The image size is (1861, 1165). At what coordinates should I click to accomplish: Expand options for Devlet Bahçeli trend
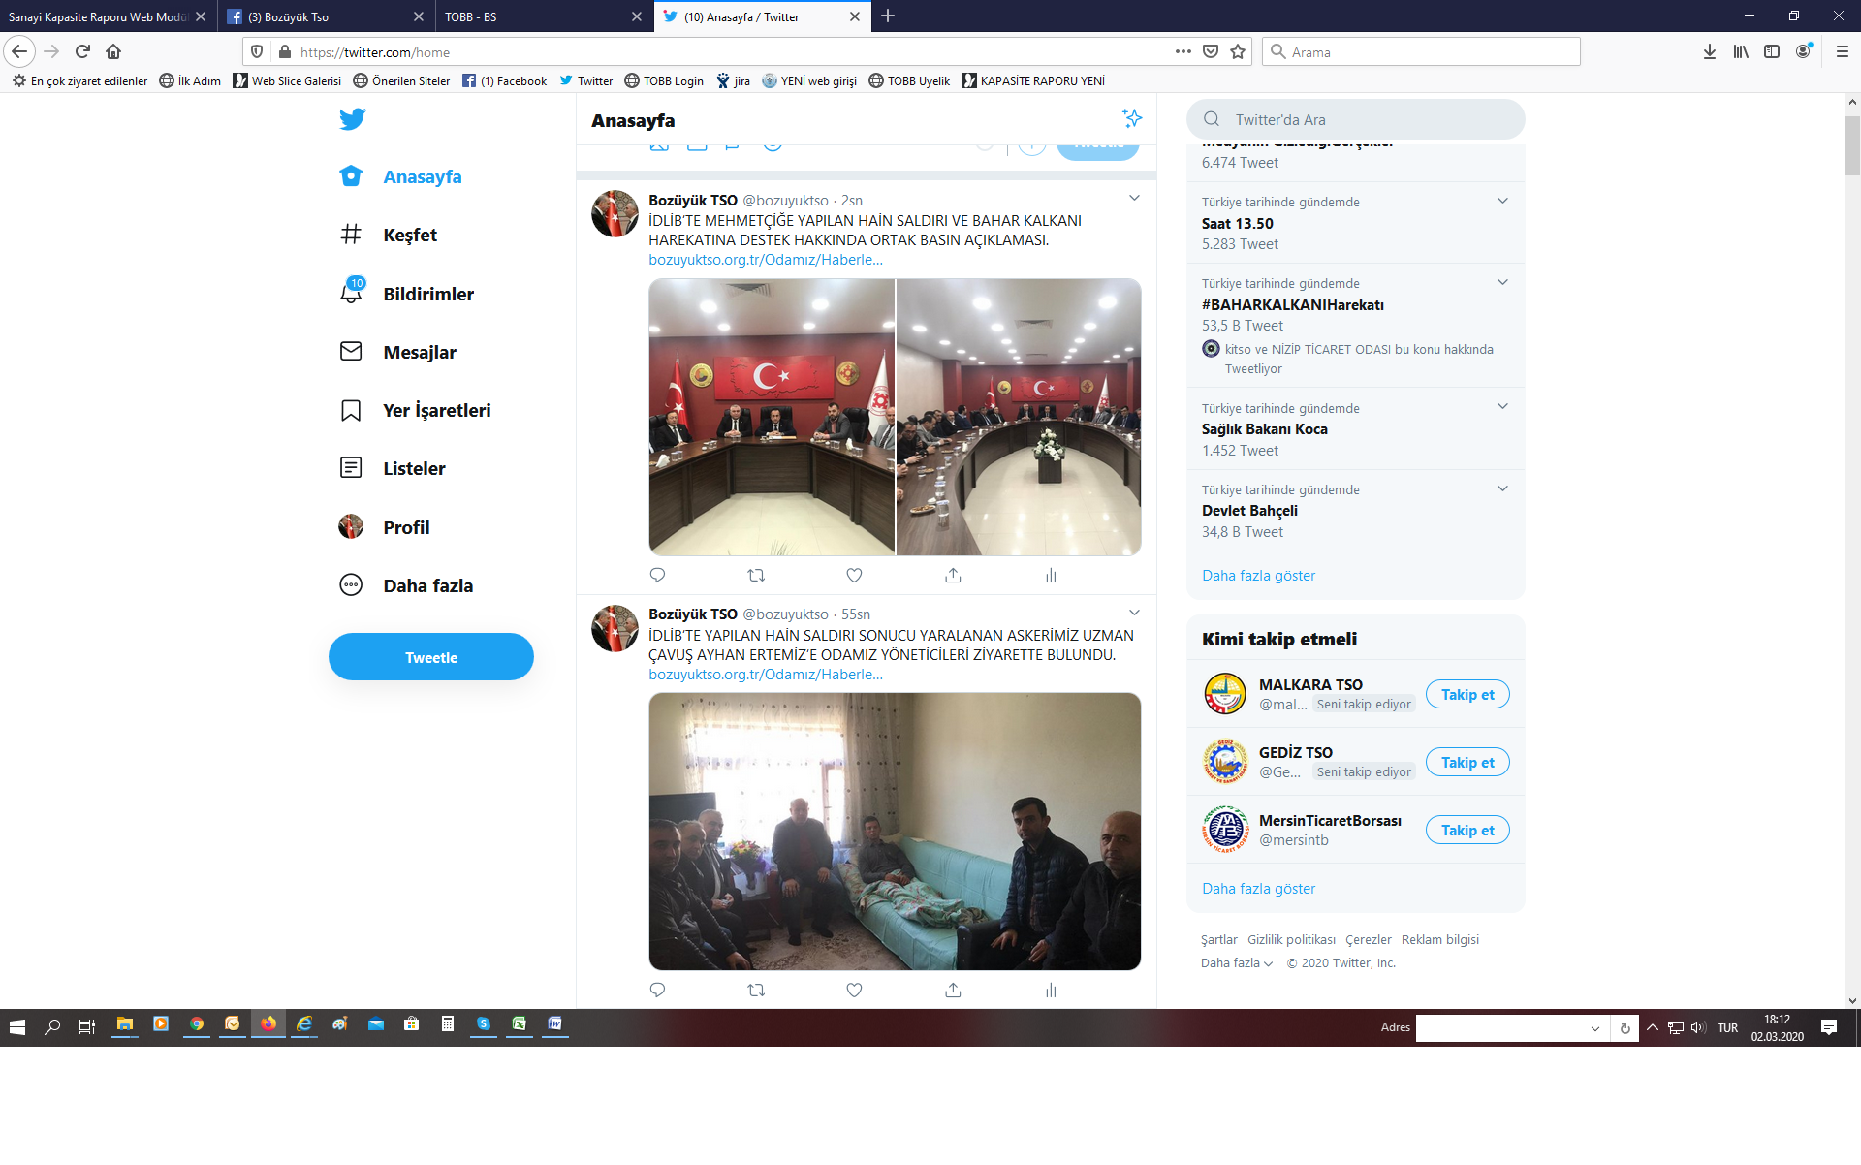tap(1502, 488)
